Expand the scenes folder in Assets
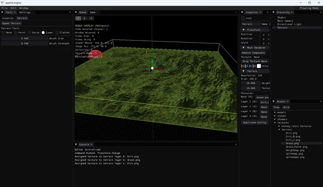Screen dimensions: 323x187 275,116
